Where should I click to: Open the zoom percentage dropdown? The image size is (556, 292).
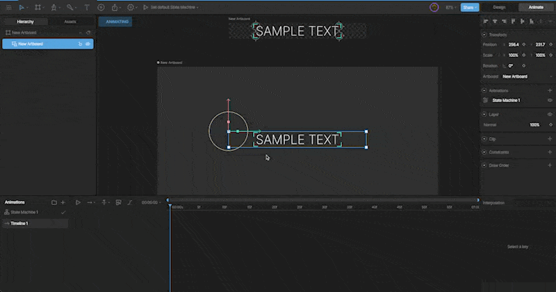pyautogui.click(x=450, y=8)
